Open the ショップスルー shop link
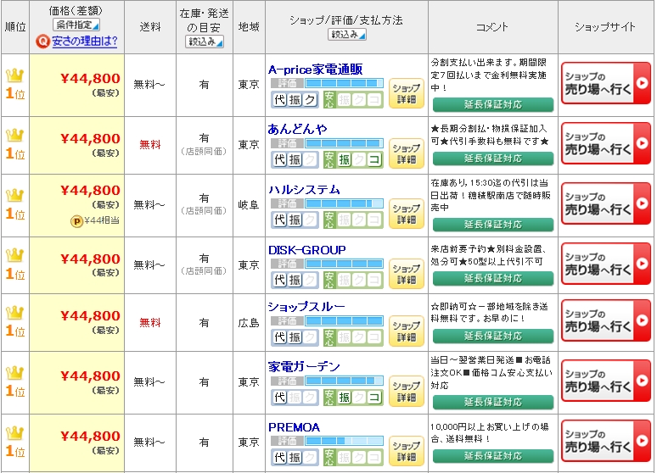 pos(306,307)
